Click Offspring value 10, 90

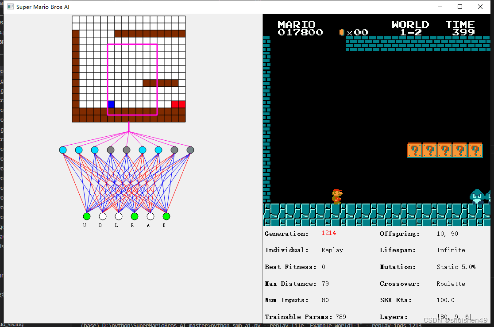(448, 234)
